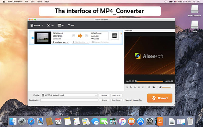Uncheck the DEMO.mp4 file checkbox
This screenshot has height=127, width=203.
coord(32,38)
